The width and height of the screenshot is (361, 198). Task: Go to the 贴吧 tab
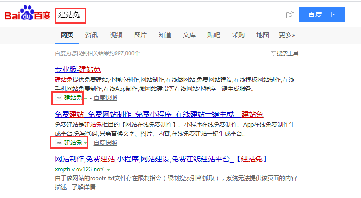click(x=214, y=35)
